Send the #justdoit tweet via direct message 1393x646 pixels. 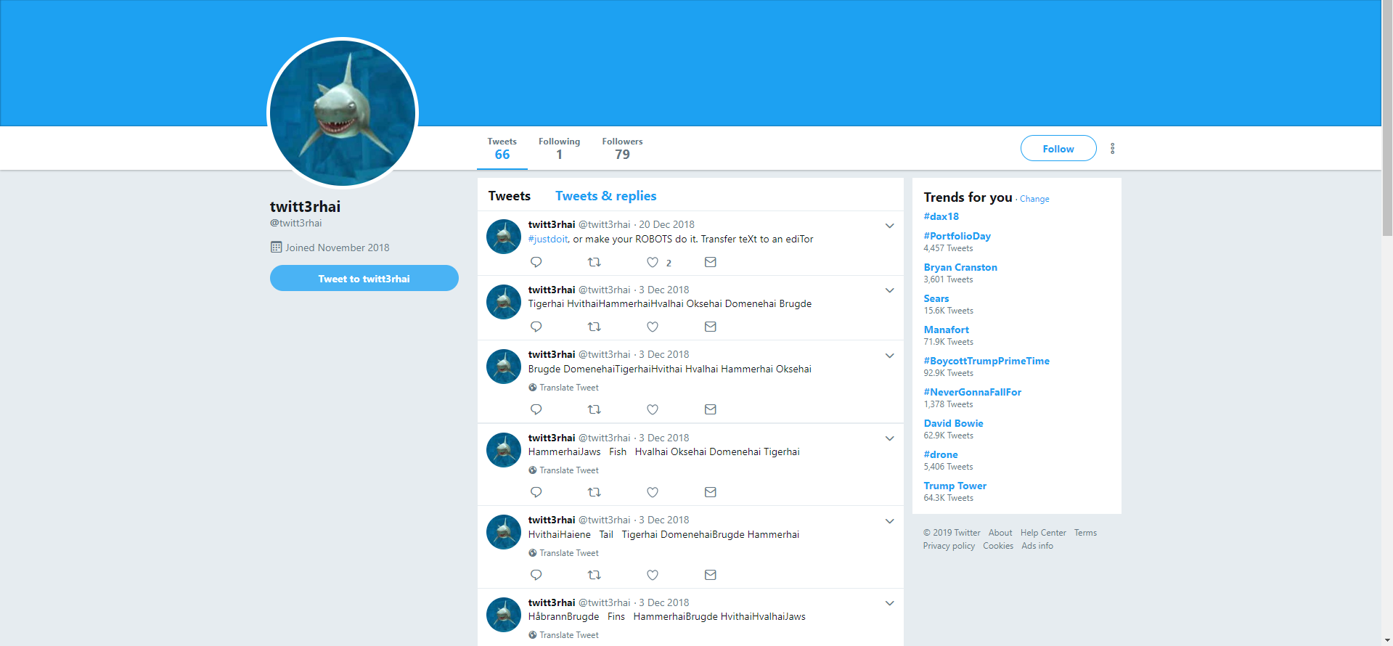pos(711,262)
